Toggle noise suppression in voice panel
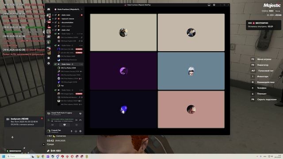Image resolution: width=283 pixels, height=159 pixels. point(76,120)
